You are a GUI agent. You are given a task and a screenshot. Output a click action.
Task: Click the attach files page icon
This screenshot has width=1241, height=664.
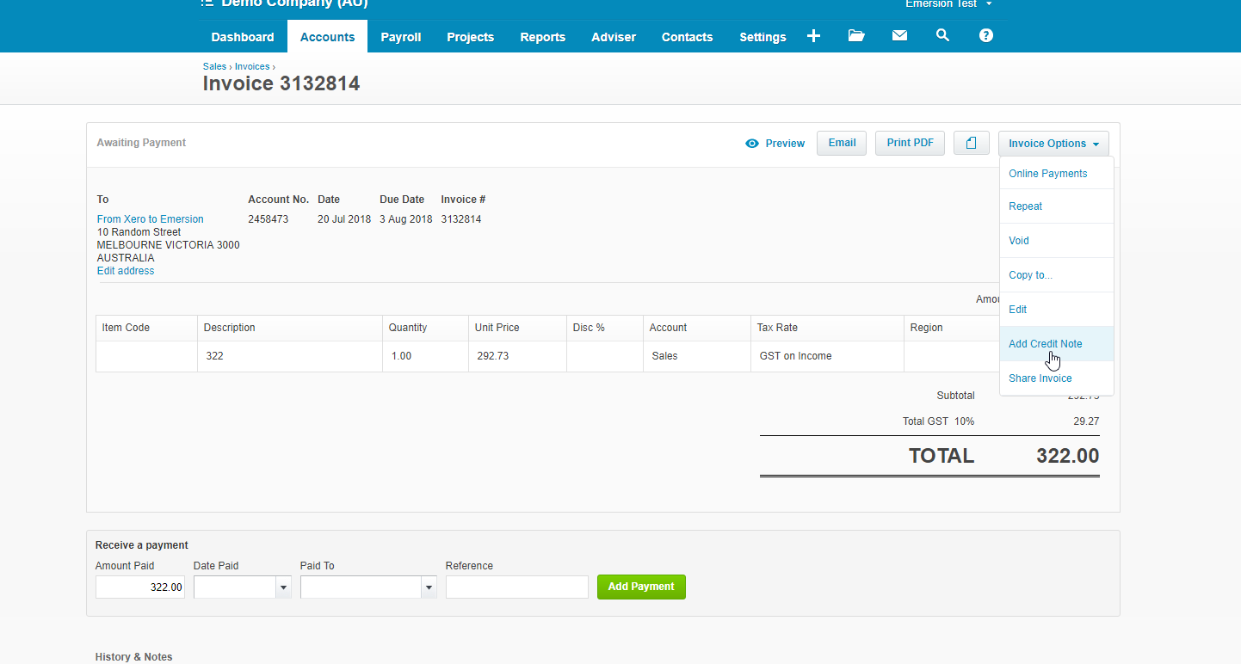point(971,144)
